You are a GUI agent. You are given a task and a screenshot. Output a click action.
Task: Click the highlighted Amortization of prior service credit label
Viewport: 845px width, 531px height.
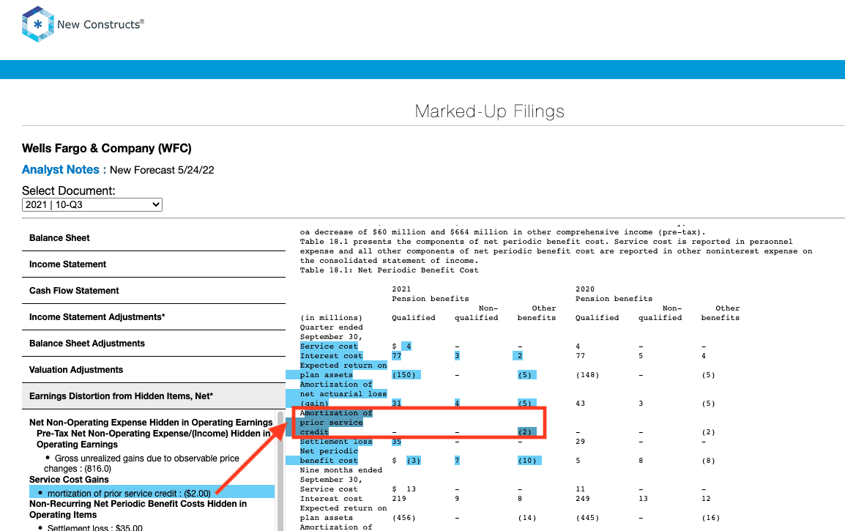[336, 422]
